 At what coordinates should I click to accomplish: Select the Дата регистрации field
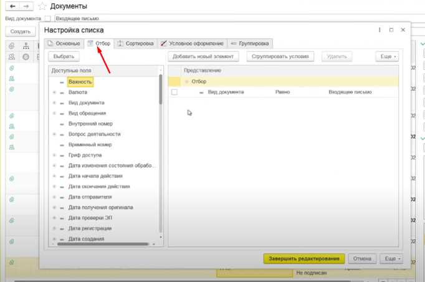click(90, 228)
